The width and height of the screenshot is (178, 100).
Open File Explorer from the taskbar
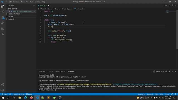[20, 97]
